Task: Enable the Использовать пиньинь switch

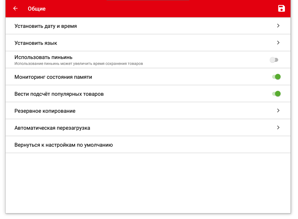Action: coord(274,60)
